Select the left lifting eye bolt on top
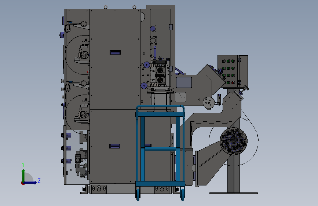This screenshot has width=318, height=206. point(106,7)
